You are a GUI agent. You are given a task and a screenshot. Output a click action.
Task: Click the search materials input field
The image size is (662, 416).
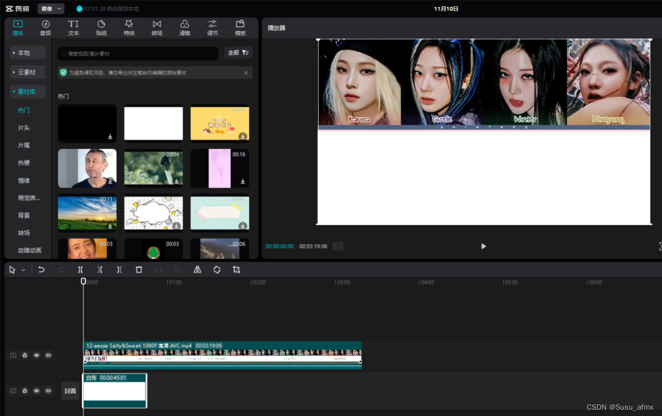(x=138, y=53)
